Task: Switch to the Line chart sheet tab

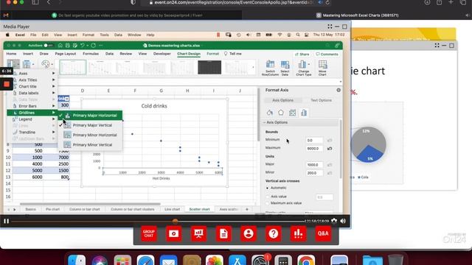Action: point(172,209)
